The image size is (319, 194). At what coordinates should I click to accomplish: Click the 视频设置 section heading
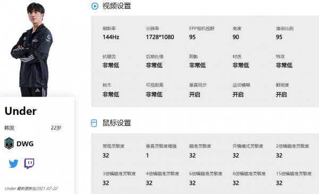tap(116, 6)
